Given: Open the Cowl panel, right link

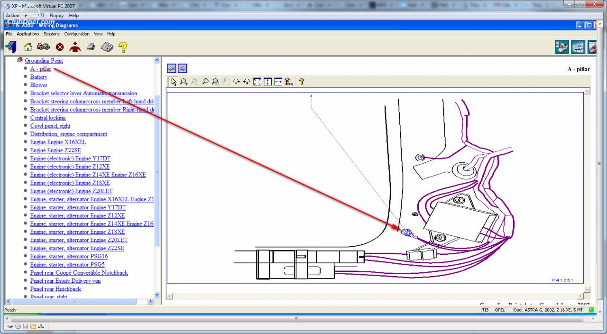Looking at the screenshot, I should point(50,126).
